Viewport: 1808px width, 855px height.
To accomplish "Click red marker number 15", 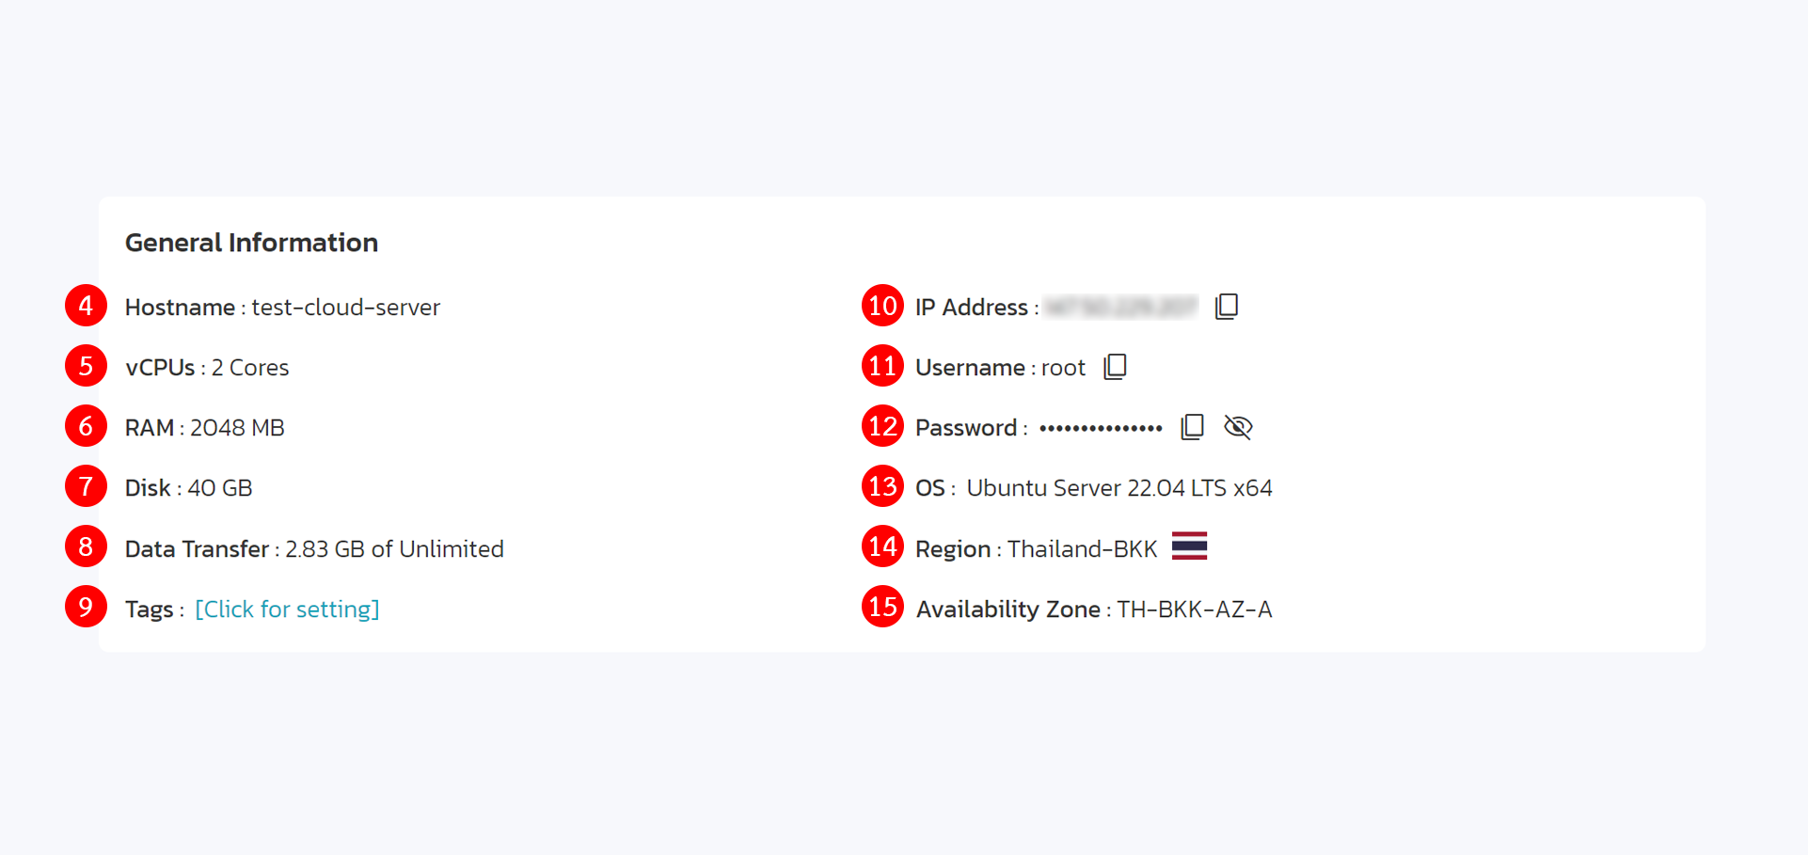I will pyautogui.click(x=882, y=607).
